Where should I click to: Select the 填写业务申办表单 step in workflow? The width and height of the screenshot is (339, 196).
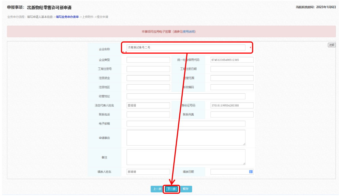point(67,17)
